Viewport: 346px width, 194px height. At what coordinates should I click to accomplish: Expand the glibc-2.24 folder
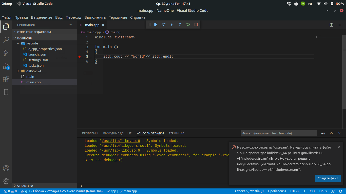pyautogui.click(x=45, y=71)
